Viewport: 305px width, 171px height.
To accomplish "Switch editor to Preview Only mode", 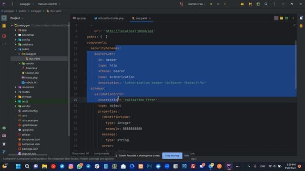I will coord(286,18).
